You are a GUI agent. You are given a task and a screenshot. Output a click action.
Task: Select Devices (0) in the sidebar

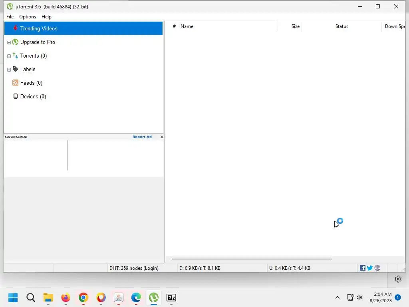point(33,96)
